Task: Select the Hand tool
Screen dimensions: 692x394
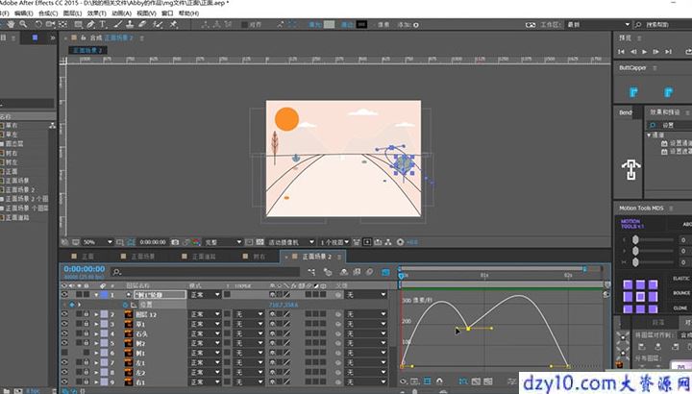Action: click(x=11, y=24)
